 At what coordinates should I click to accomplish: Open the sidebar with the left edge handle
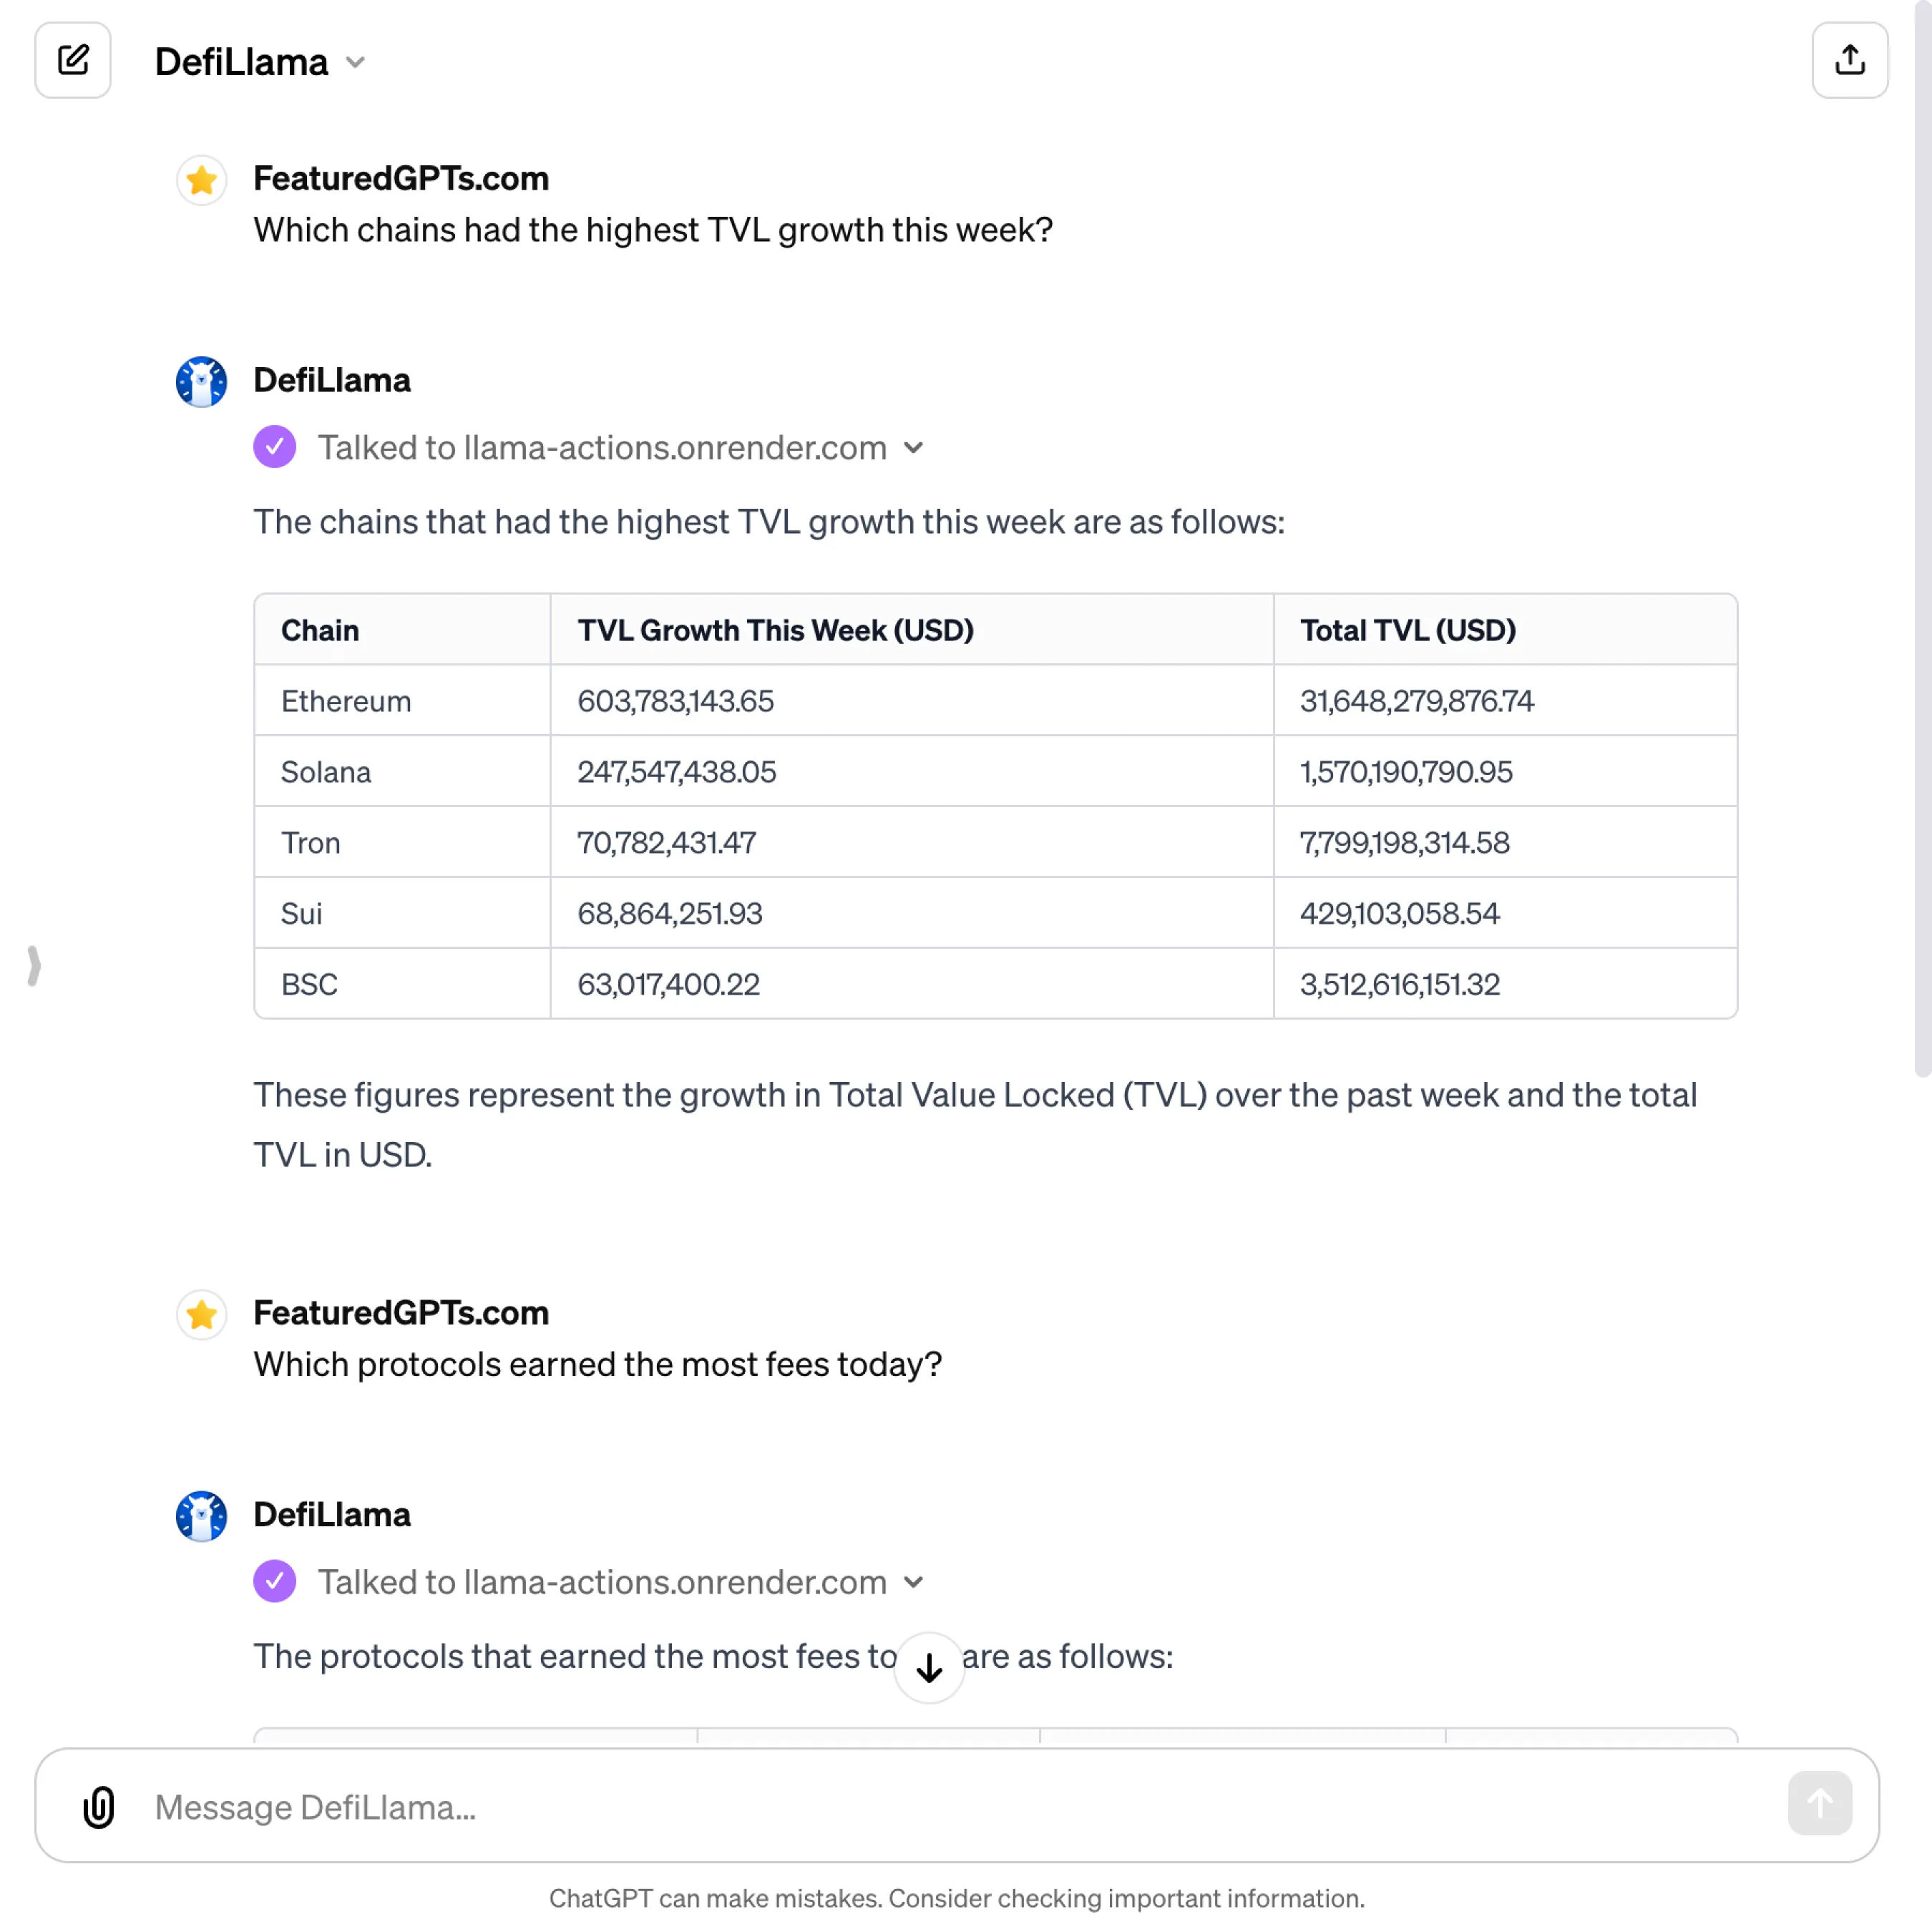click(x=33, y=966)
